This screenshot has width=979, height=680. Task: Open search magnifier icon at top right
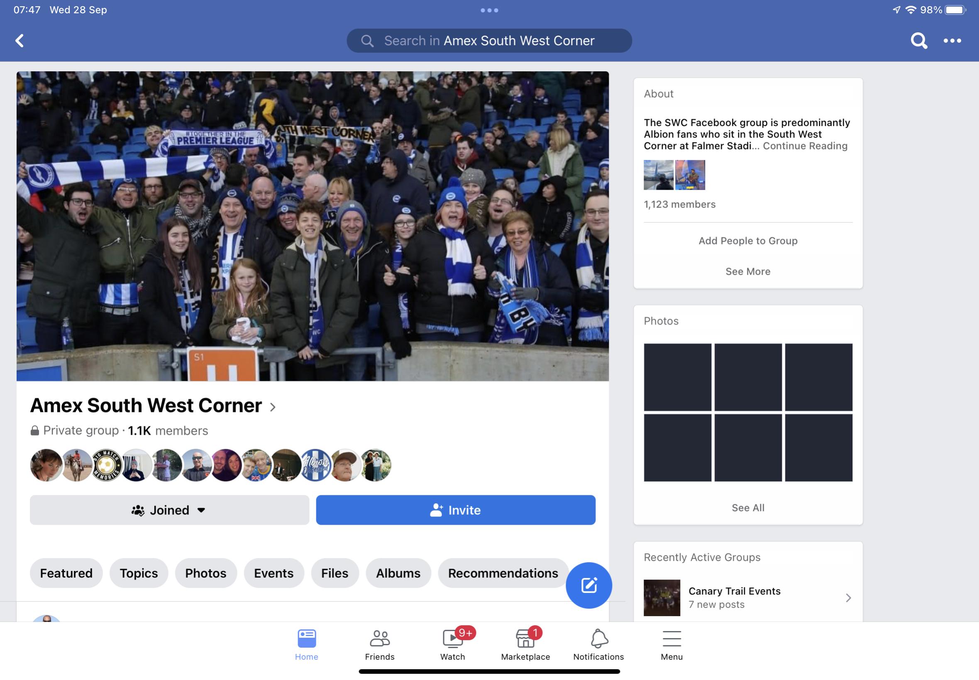[x=919, y=41]
